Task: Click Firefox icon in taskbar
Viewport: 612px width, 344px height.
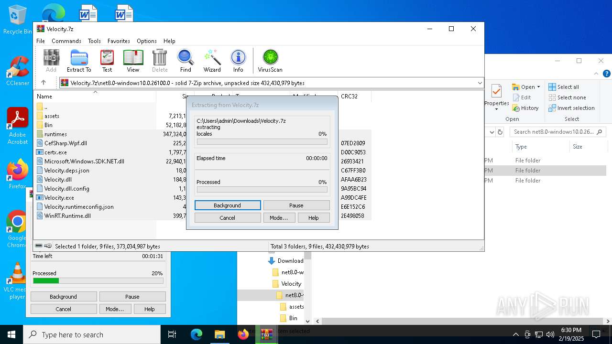Action: click(243, 334)
